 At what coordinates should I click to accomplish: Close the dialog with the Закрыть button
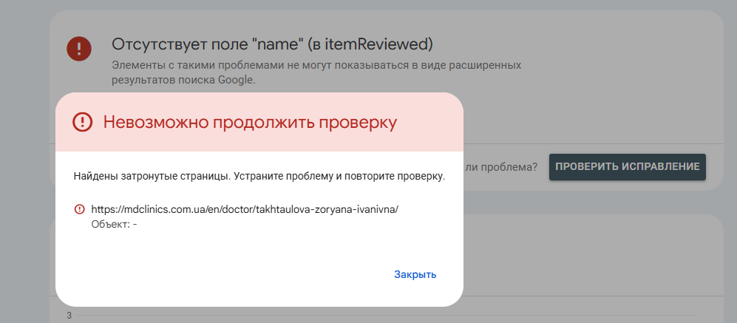tap(415, 274)
